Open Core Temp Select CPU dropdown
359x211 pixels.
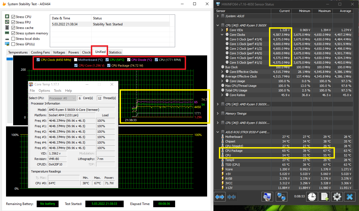tap(62, 98)
